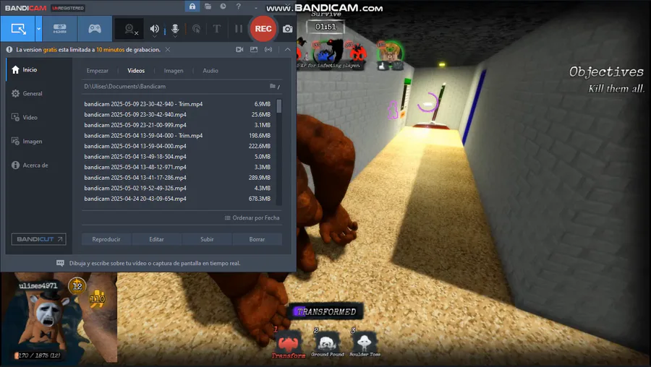Screen dimensions: 651x367
Task: Toggle the webcam overlay icon
Action: [130, 29]
